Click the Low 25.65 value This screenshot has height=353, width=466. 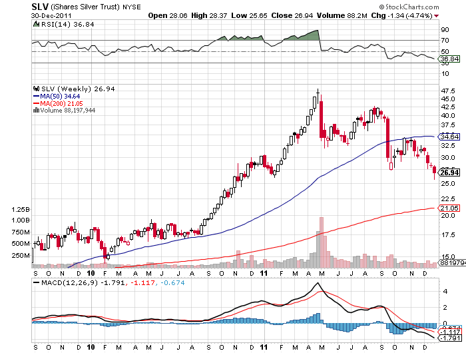pyautogui.click(x=249, y=15)
